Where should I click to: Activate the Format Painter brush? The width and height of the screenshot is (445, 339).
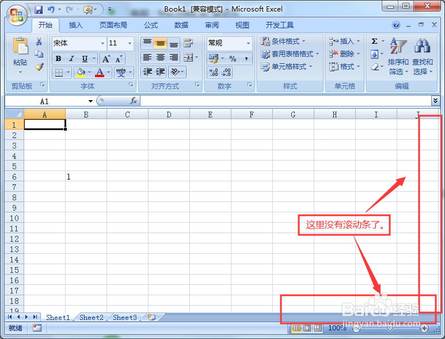[39, 67]
